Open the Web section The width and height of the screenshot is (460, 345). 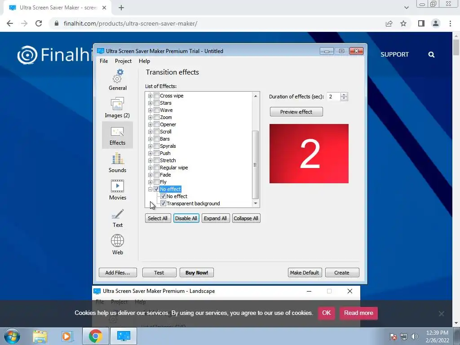pyautogui.click(x=117, y=245)
